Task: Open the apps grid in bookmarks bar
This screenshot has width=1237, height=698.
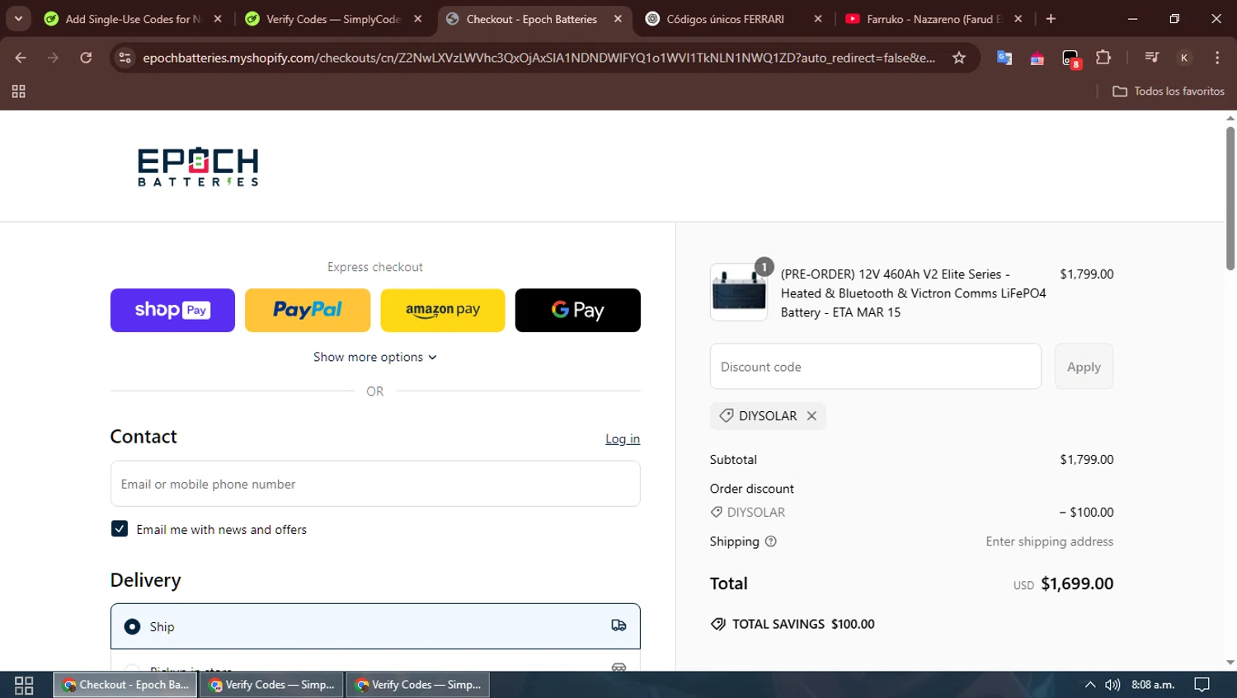Action: pyautogui.click(x=18, y=91)
